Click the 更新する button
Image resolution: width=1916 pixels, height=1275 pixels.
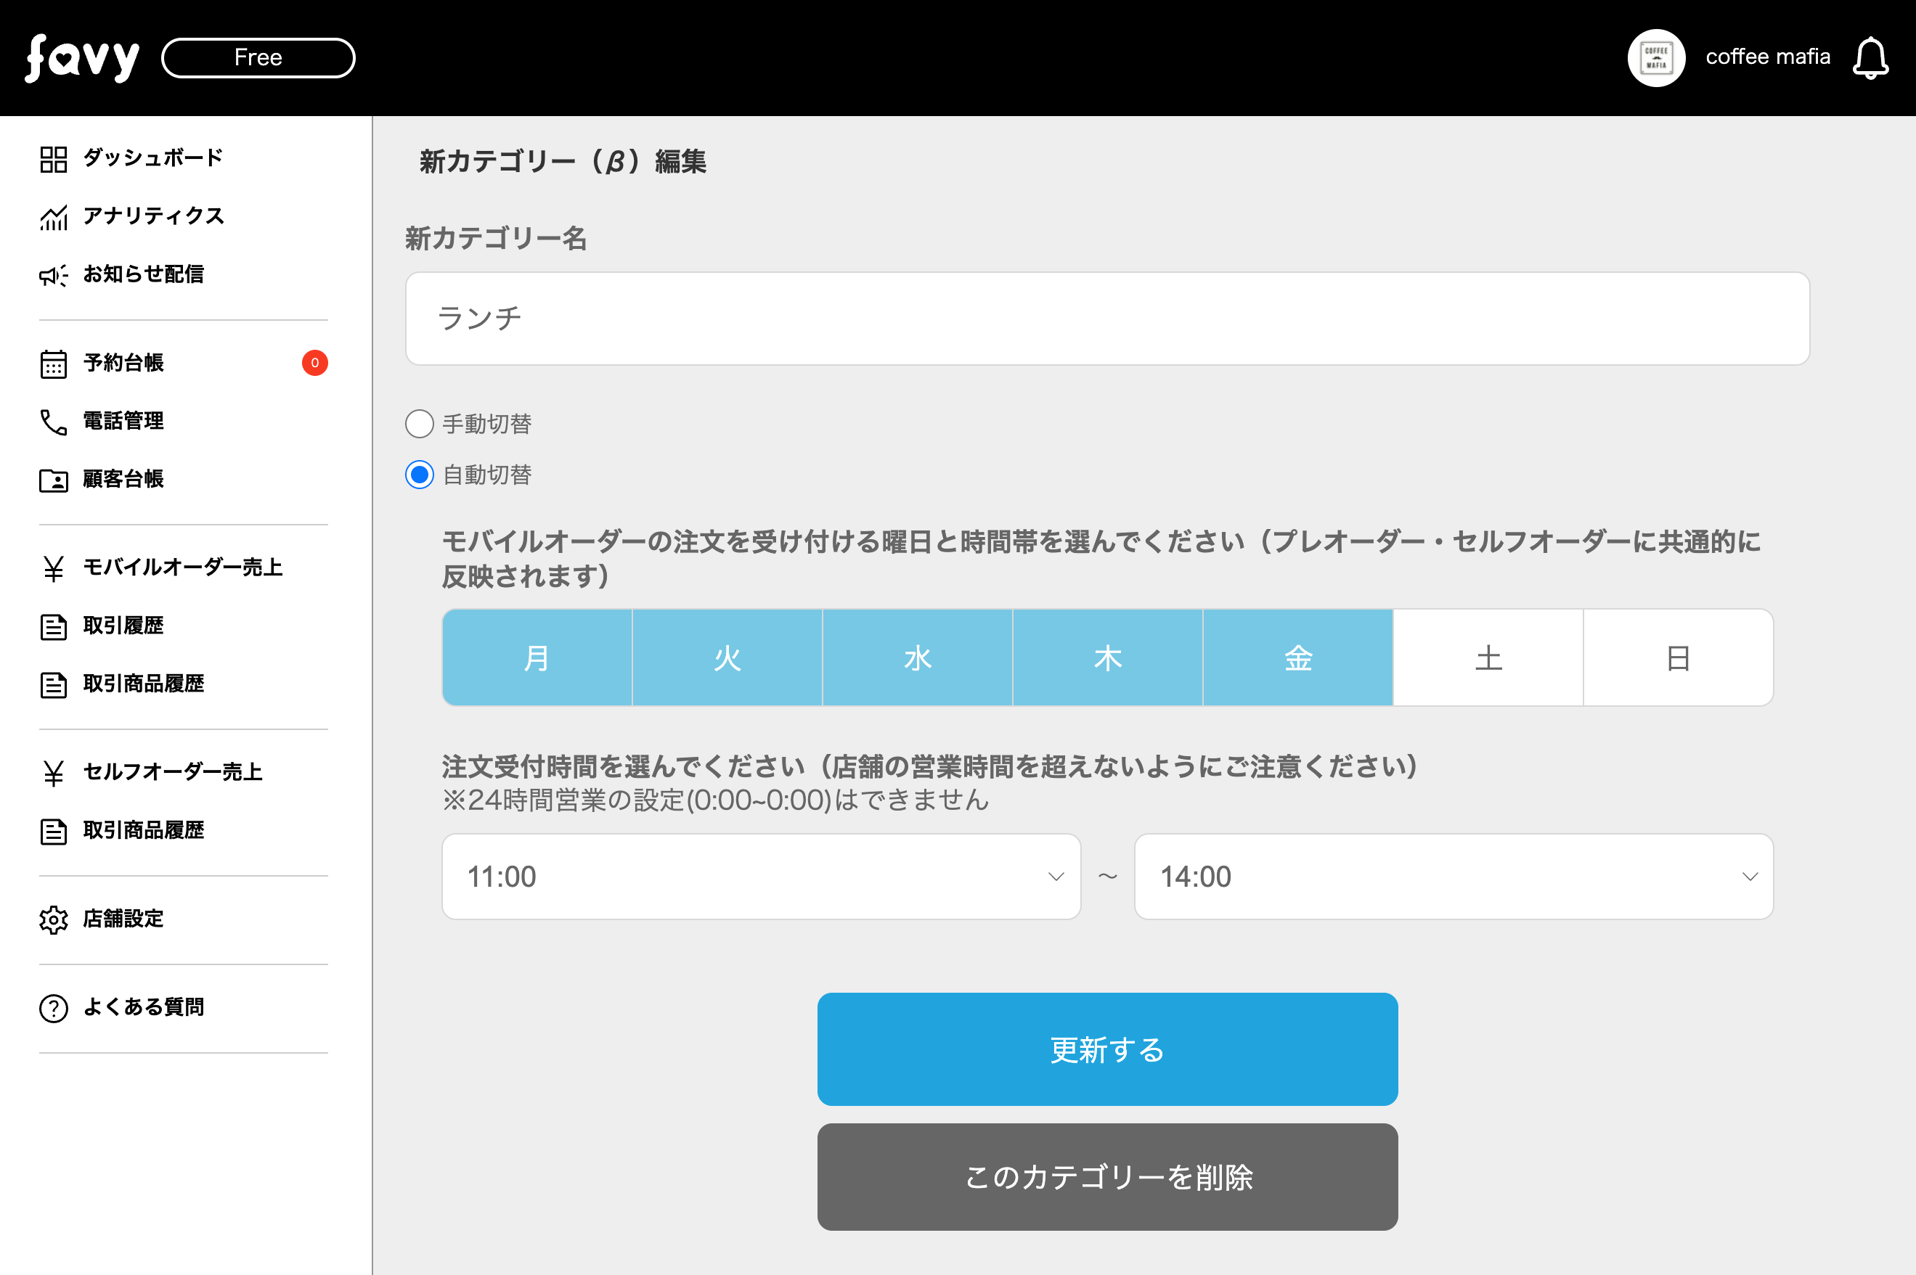[1107, 1049]
